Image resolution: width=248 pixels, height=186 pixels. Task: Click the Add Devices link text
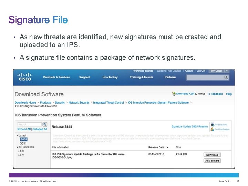click(221, 125)
